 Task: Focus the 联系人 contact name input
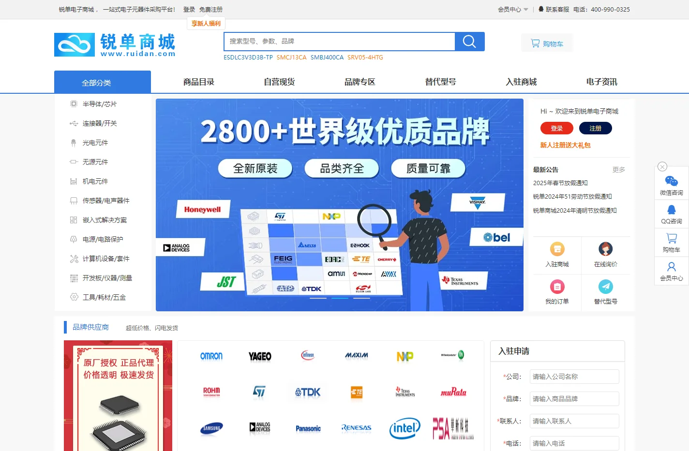coord(574,421)
